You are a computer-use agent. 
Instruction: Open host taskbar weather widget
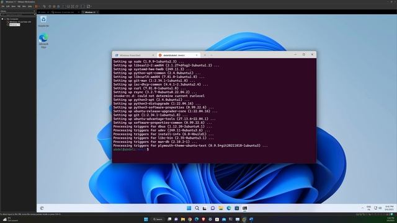(10, 219)
